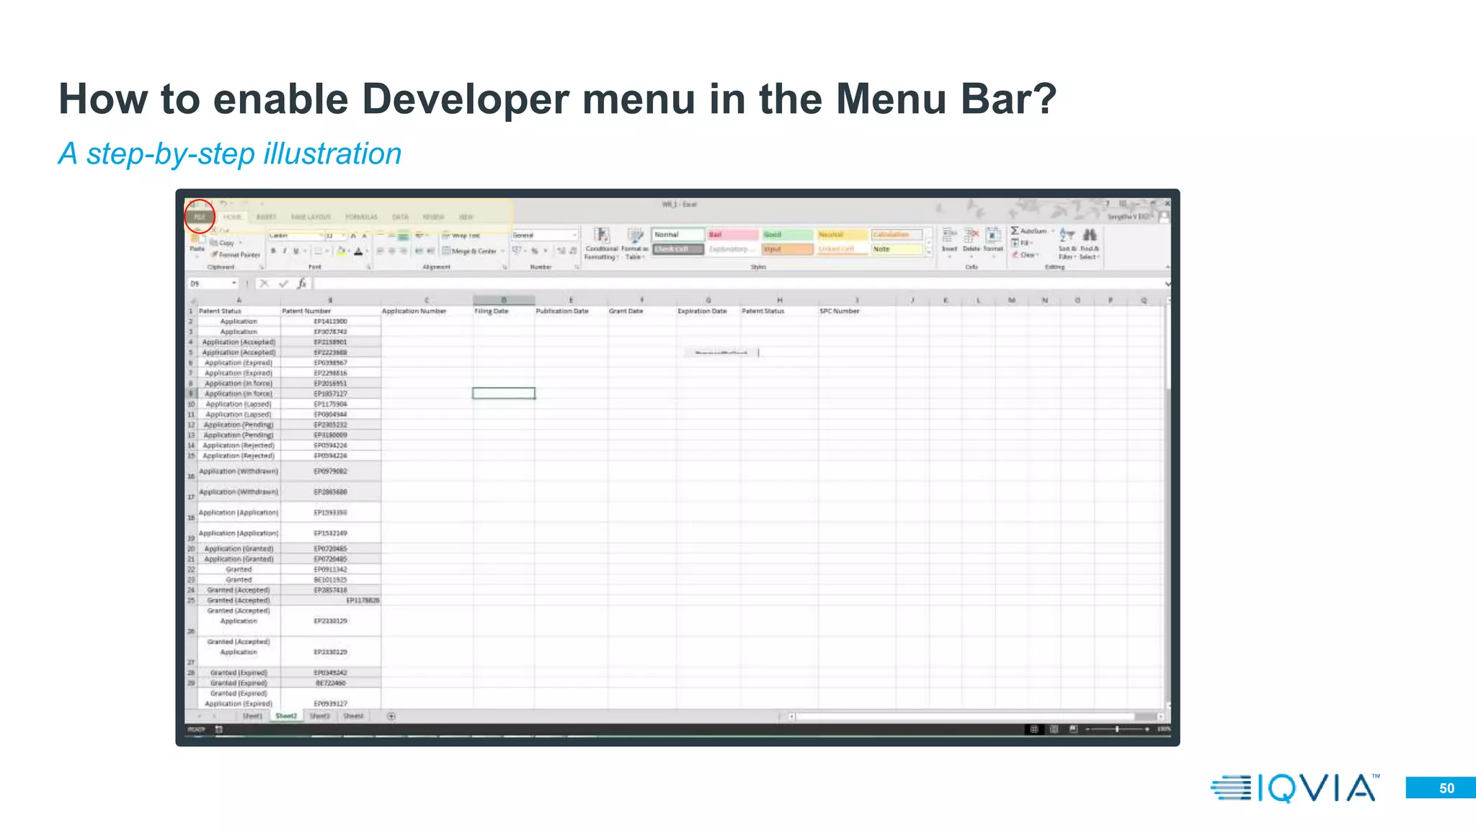Click the Undo arrow in Quick Access
The width and height of the screenshot is (1476, 830).
coord(223,204)
